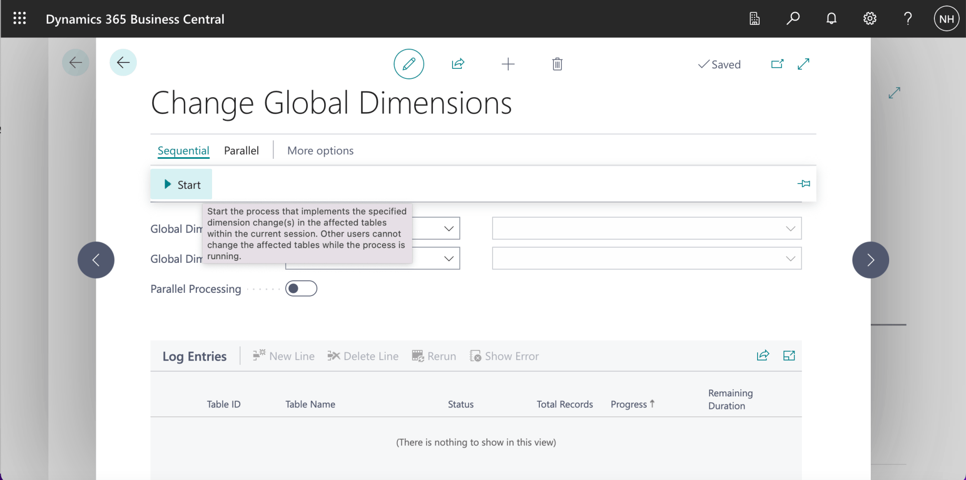Click the trash delete icon
The width and height of the screenshot is (966, 480).
tap(557, 64)
